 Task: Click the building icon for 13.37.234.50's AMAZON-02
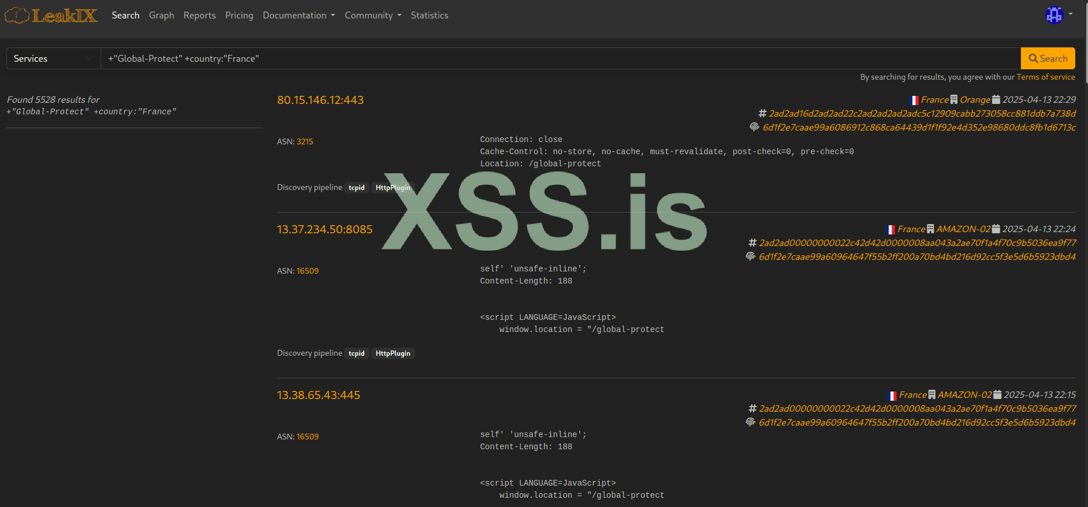tap(930, 229)
